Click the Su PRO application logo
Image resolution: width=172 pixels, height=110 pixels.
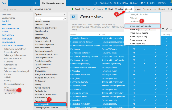(x=4, y=3)
